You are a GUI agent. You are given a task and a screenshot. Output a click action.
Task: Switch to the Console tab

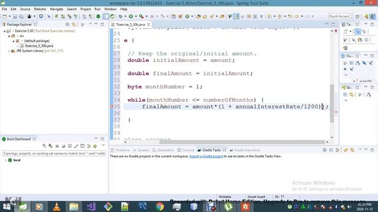pyautogui.click(x=185, y=150)
